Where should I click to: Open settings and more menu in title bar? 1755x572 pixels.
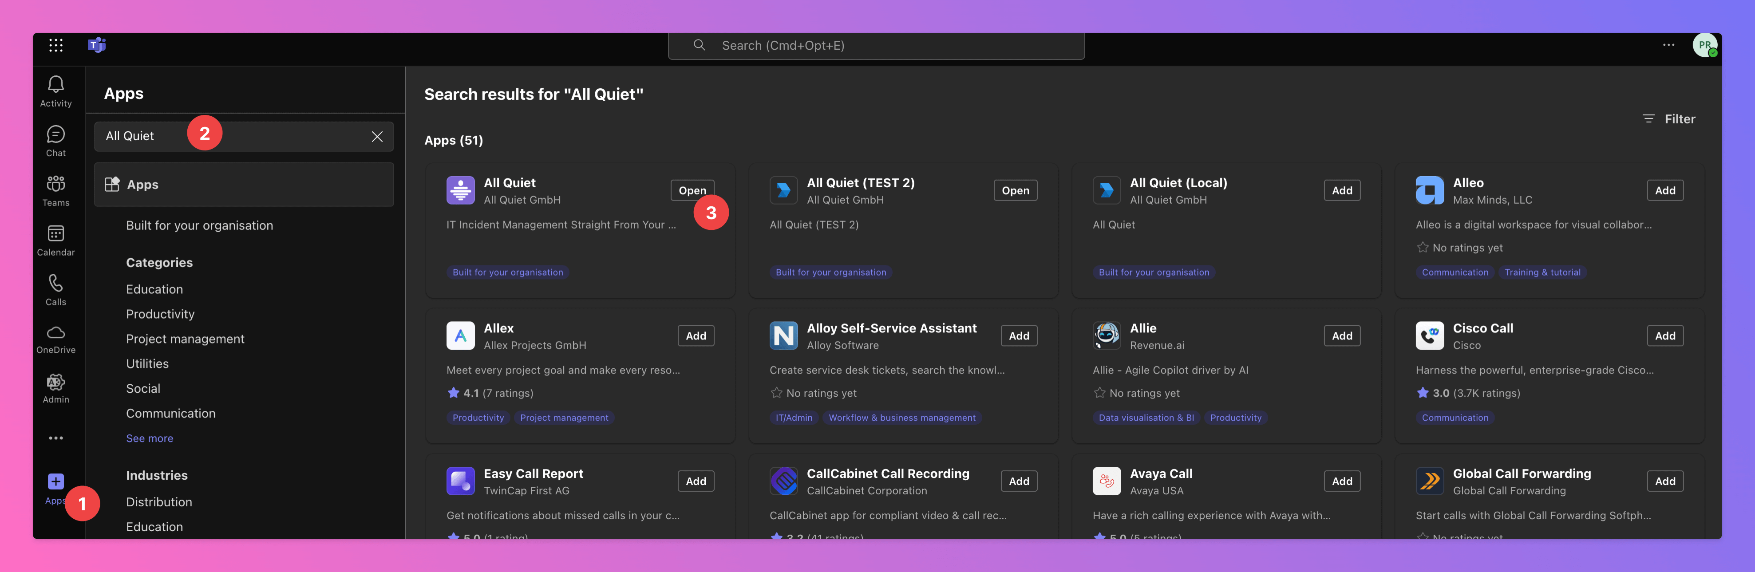(1668, 46)
